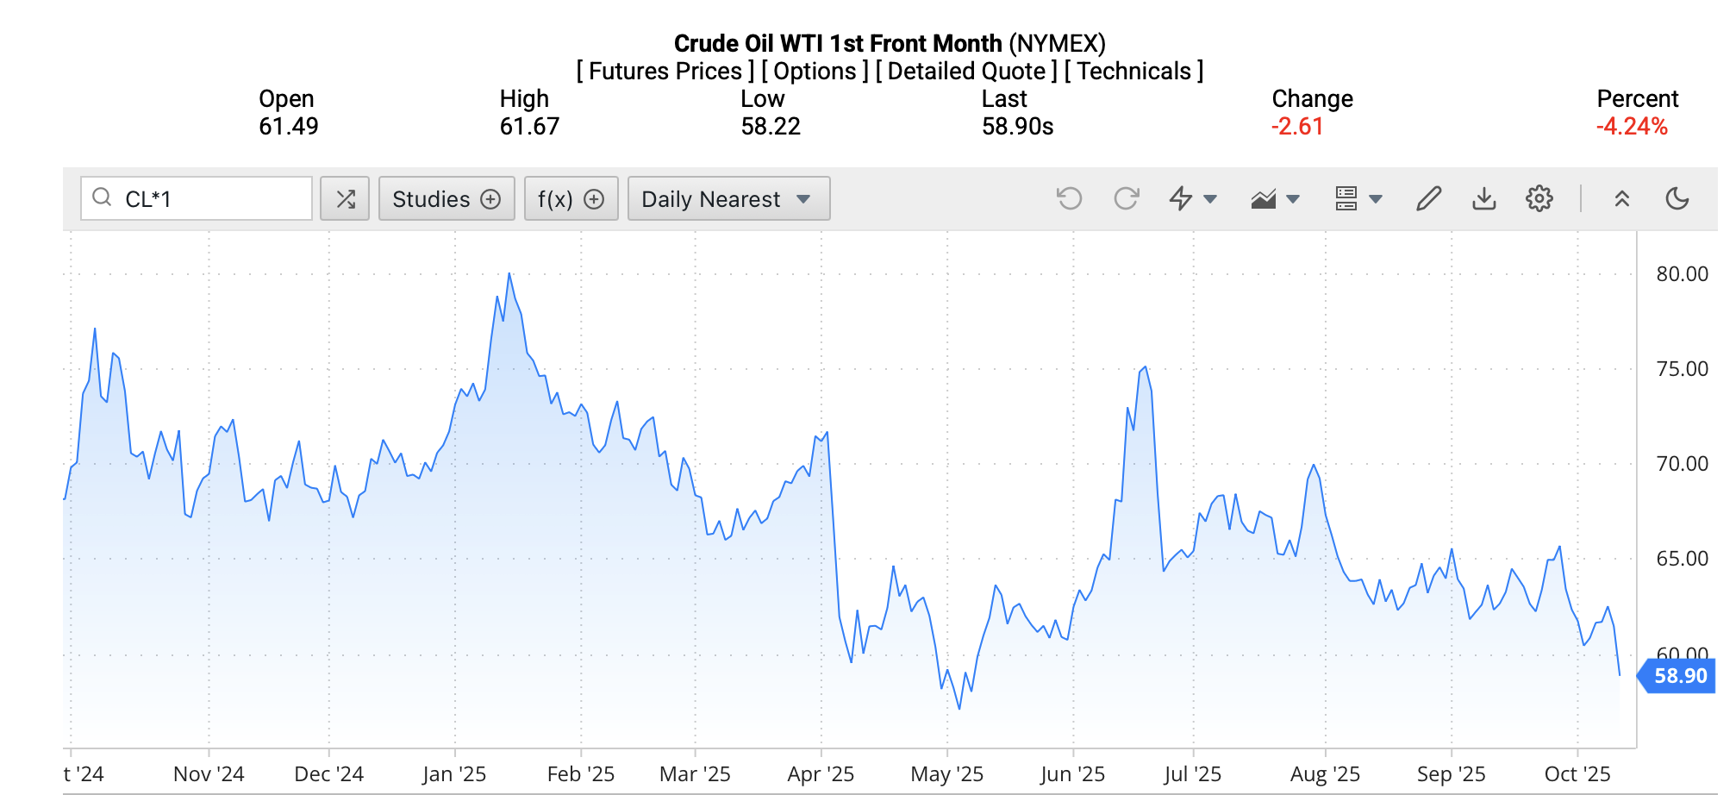Download the chart using the download icon
The image size is (1736, 795).
(1483, 199)
